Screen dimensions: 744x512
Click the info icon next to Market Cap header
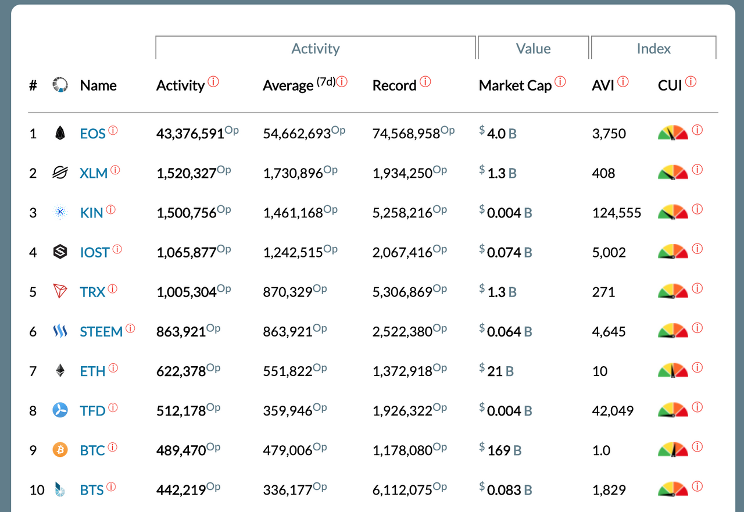(x=560, y=82)
